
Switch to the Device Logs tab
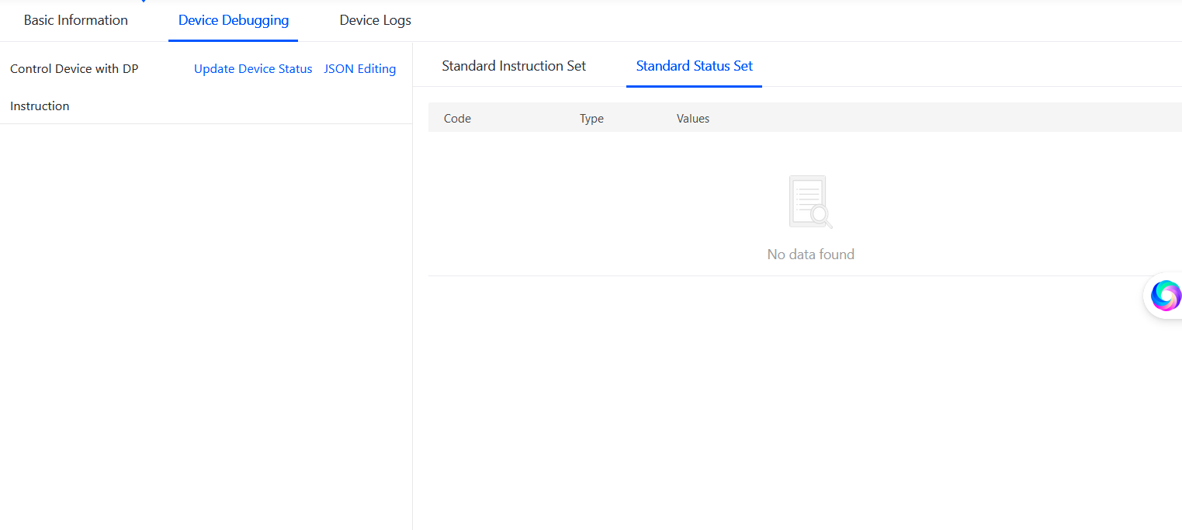click(375, 20)
